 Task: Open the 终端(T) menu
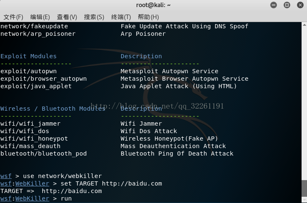click(121, 17)
